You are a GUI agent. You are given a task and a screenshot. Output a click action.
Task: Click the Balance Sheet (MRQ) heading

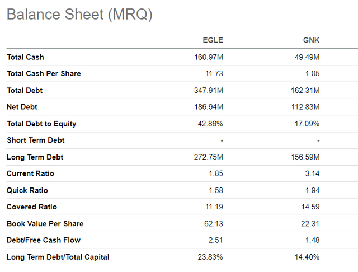click(x=79, y=15)
